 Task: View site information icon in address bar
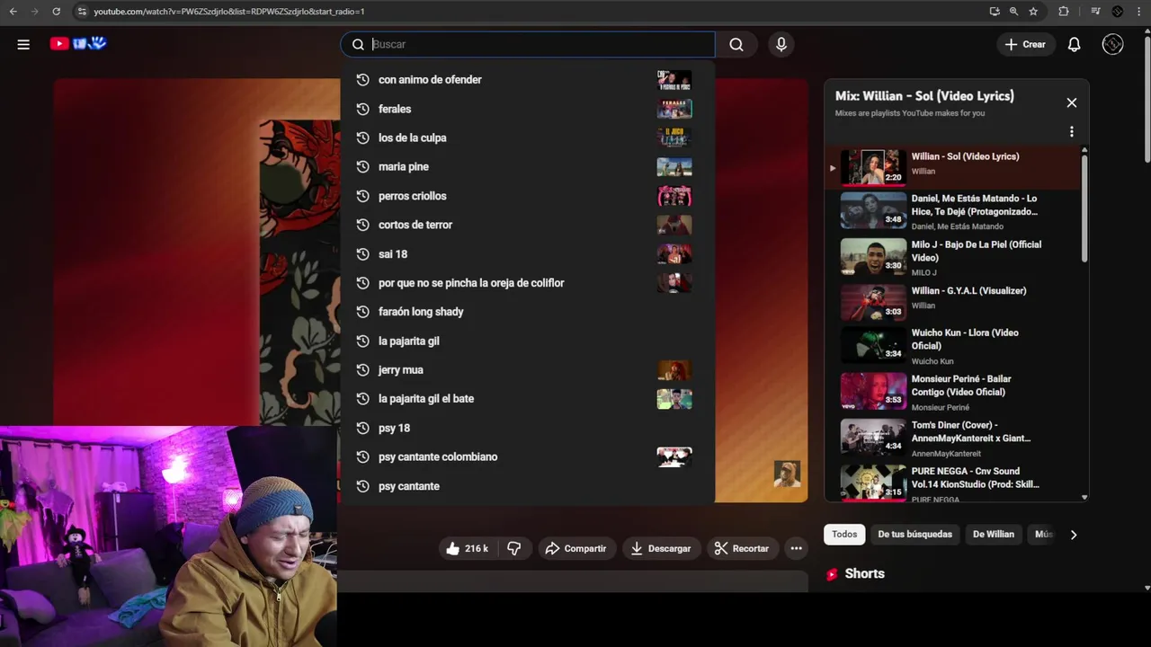pyautogui.click(x=82, y=12)
